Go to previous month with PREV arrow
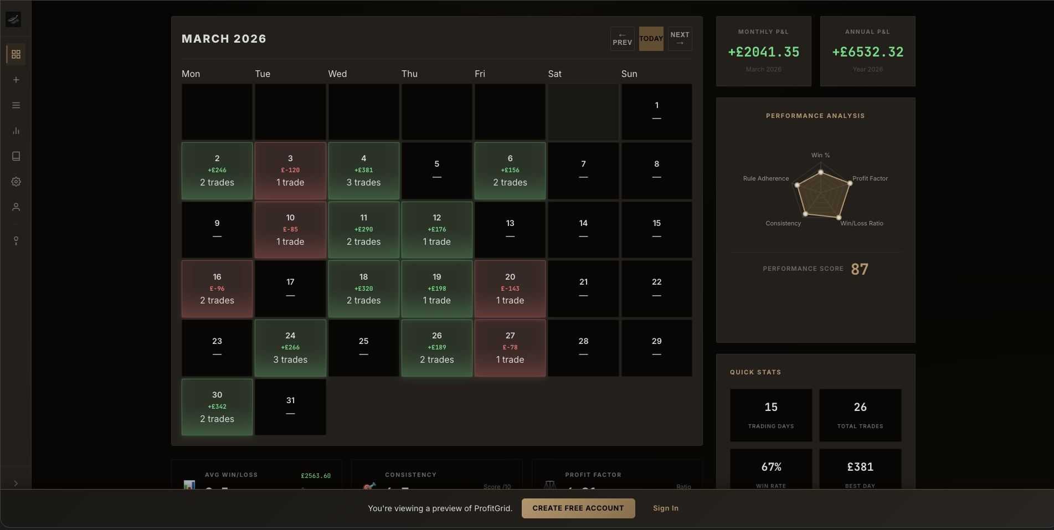 coord(622,39)
